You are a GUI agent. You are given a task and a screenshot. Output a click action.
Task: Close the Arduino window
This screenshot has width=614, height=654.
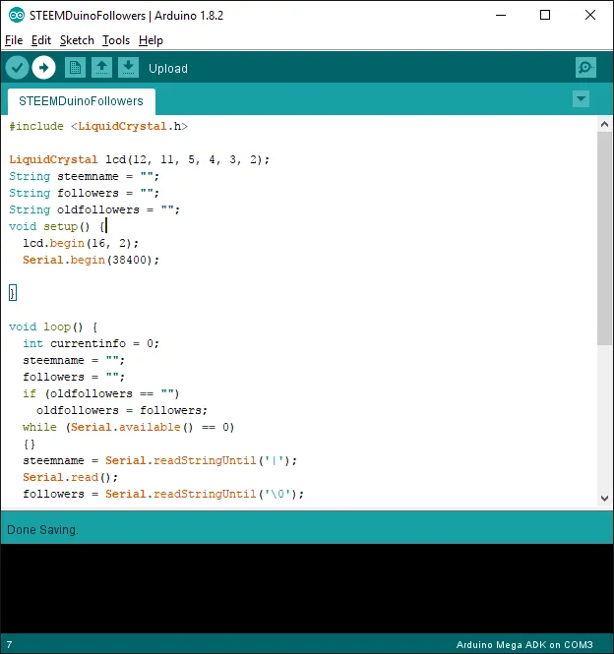590,15
